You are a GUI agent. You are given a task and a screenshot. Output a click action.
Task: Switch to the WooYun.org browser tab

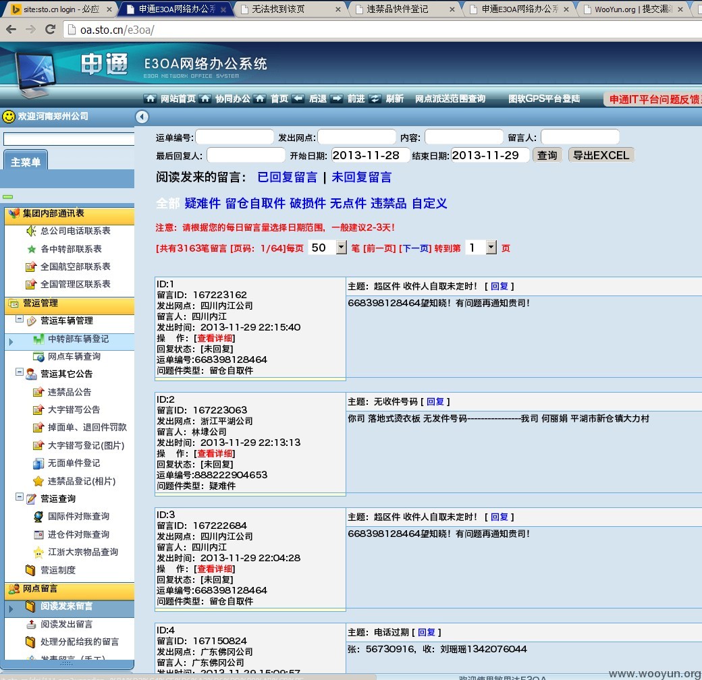[634, 9]
